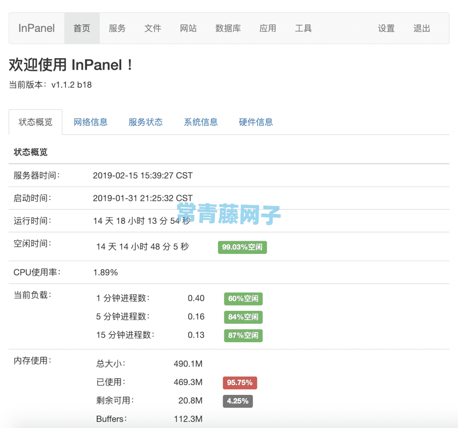
Task: Open the 工具 (Tools) menu
Action: click(x=304, y=28)
